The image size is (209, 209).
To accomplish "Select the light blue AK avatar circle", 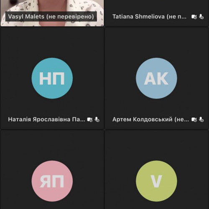I will tap(156, 78).
